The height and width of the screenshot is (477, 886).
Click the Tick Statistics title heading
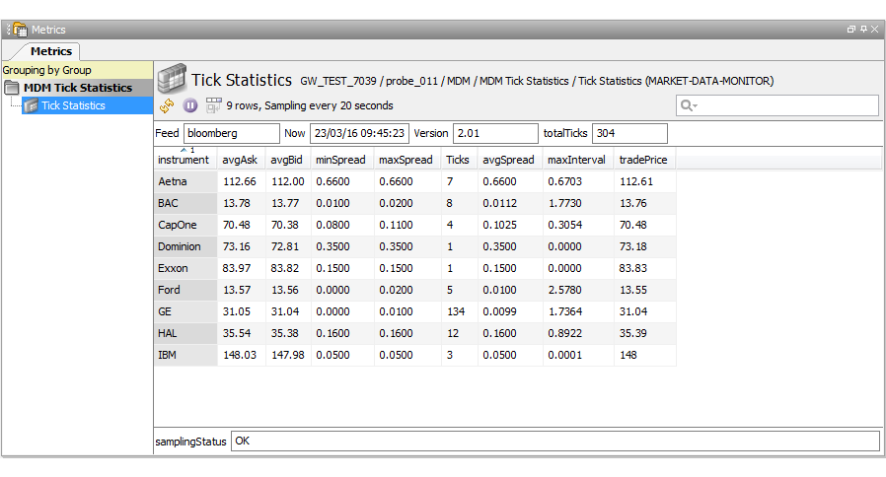pos(242,80)
